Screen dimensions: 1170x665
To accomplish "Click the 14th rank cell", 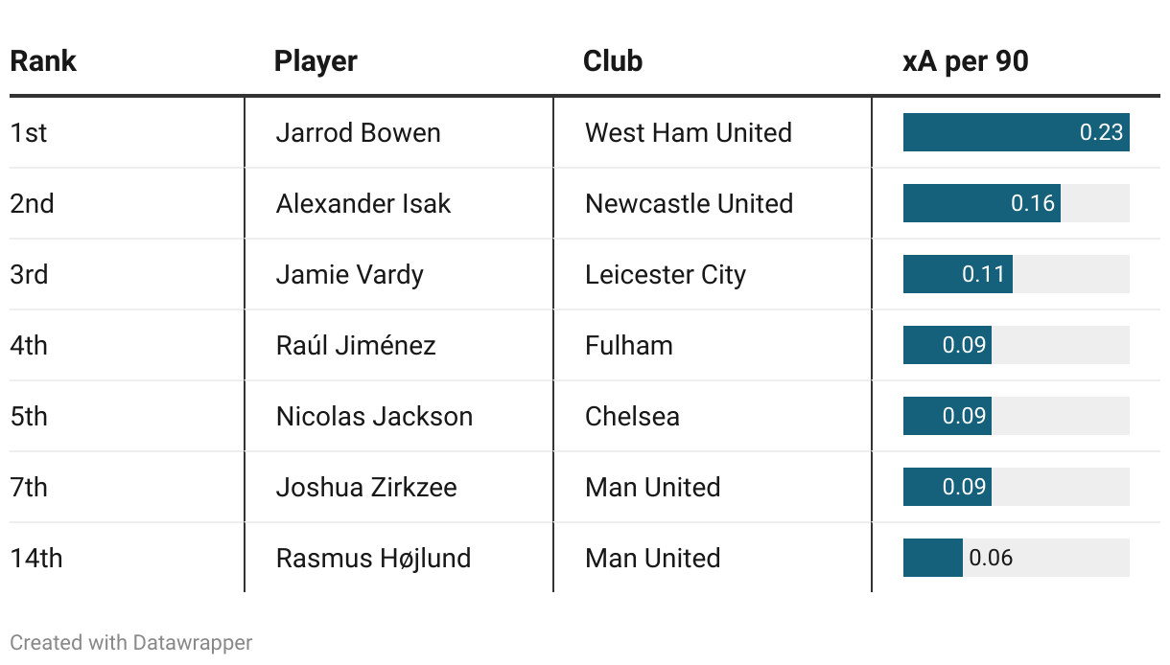I will 127,558.
